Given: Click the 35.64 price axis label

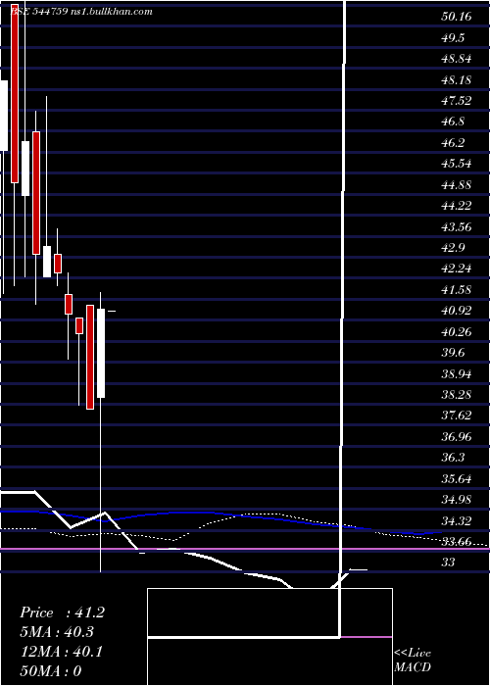Looking at the screenshot, I should coord(457,478).
